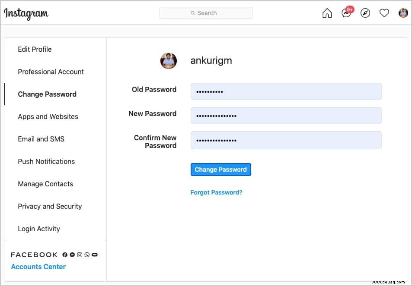The image size is (412, 286).
Task: Click the Search input field
Action: pos(206,13)
